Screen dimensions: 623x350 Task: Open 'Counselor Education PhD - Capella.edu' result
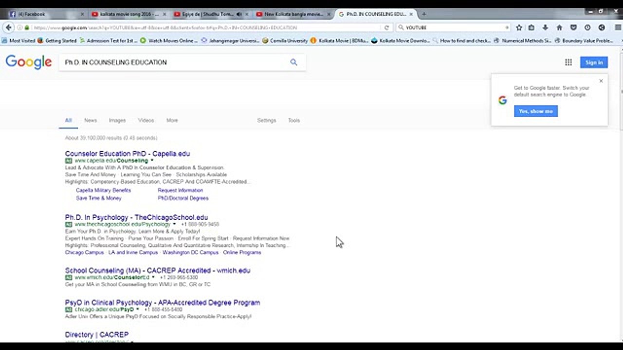(128, 154)
